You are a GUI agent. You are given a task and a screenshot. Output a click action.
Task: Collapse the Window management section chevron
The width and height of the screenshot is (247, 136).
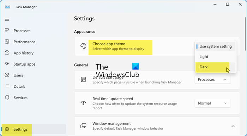click(x=233, y=126)
